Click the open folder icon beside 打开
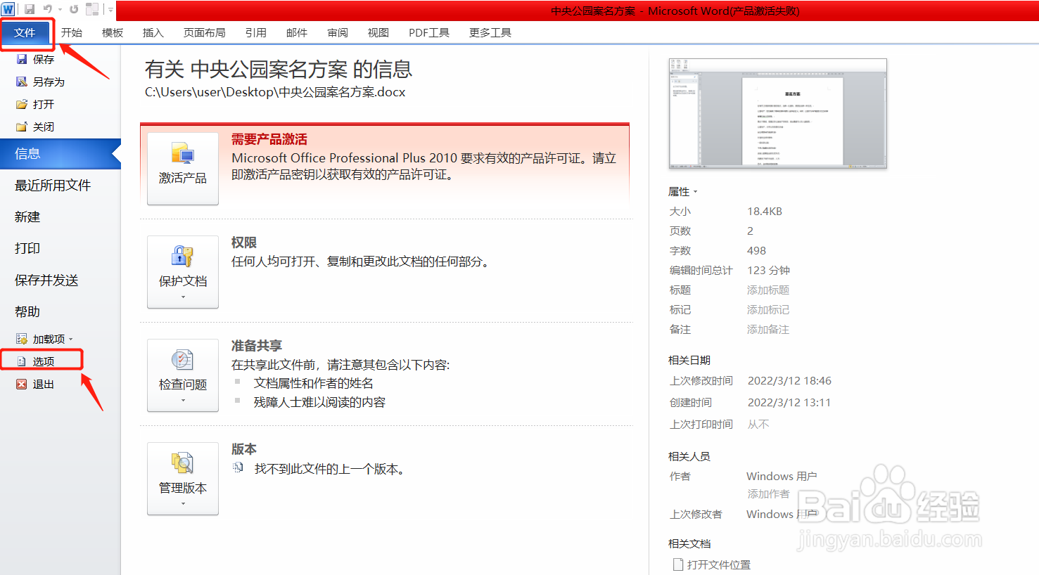Image resolution: width=1039 pixels, height=575 pixels. pos(22,104)
